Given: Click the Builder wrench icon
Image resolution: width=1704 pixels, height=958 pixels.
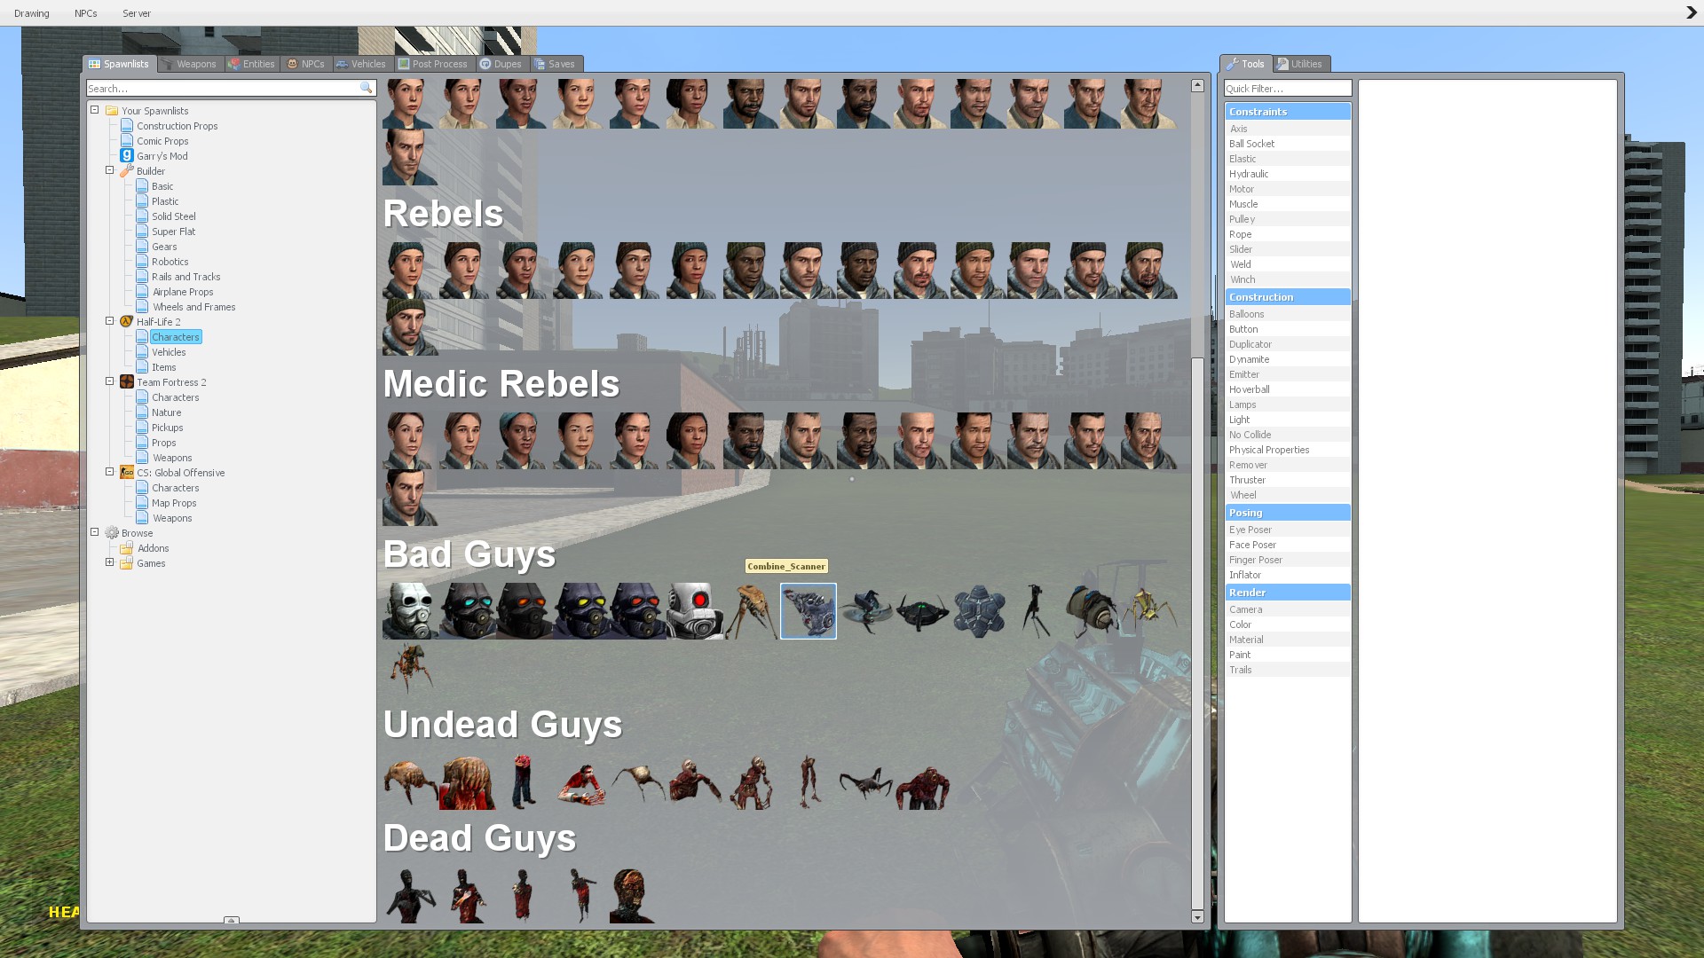Looking at the screenshot, I should click(127, 171).
